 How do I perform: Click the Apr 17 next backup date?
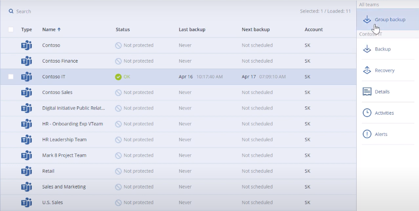[x=249, y=77]
